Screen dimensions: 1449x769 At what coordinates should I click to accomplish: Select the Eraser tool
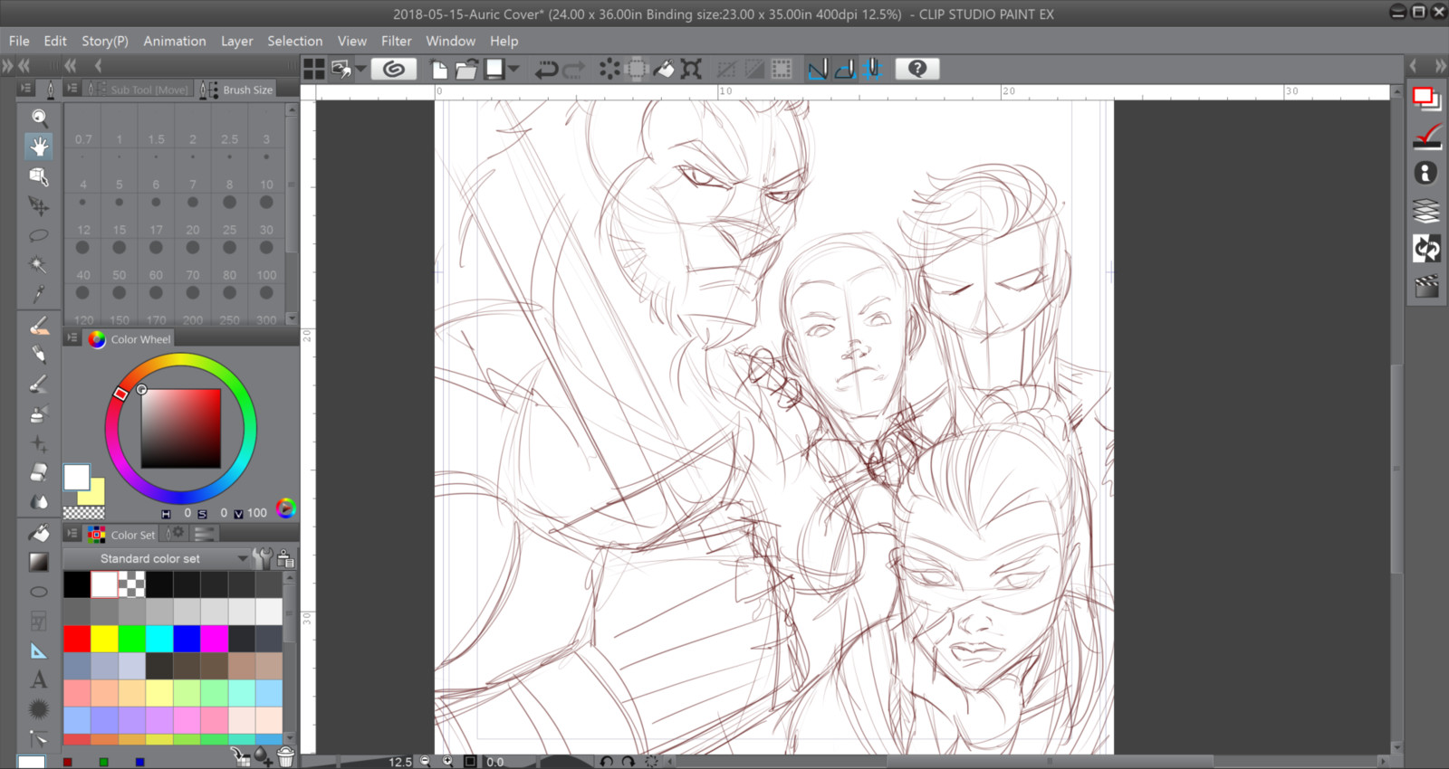(x=39, y=472)
